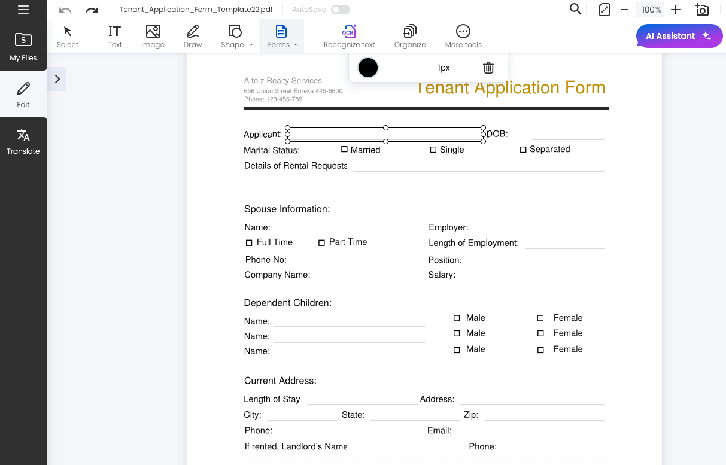Click the Spouse Information heading
Image resolution: width=726 pixels, height=465 pixels.
click(x=287, y=209)
